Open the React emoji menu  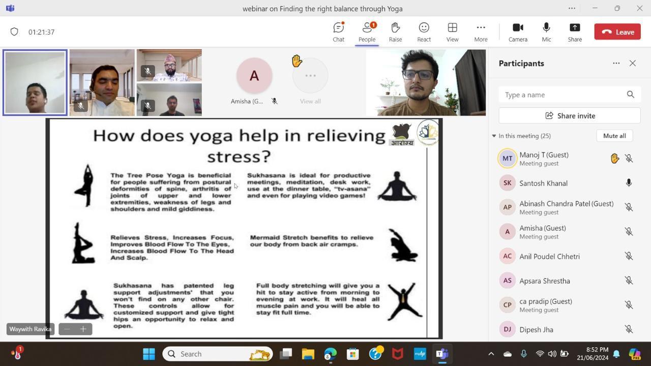[424, 32]
